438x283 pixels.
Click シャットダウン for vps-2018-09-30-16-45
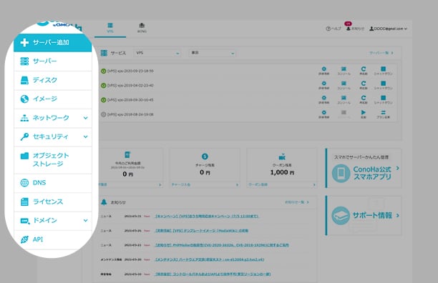point(384,100)
